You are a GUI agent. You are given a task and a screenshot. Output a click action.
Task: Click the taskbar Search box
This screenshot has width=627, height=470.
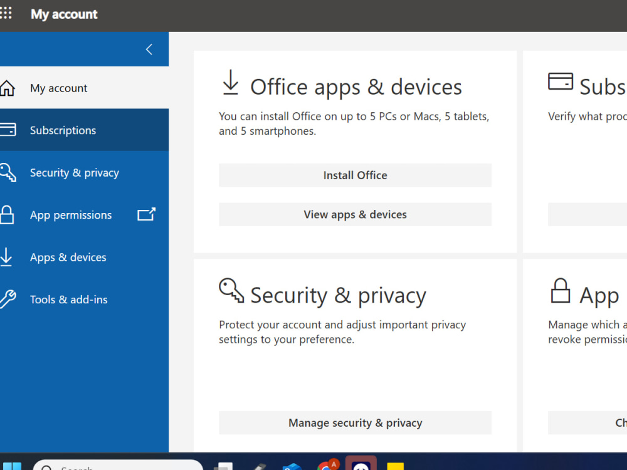(118, 465)
